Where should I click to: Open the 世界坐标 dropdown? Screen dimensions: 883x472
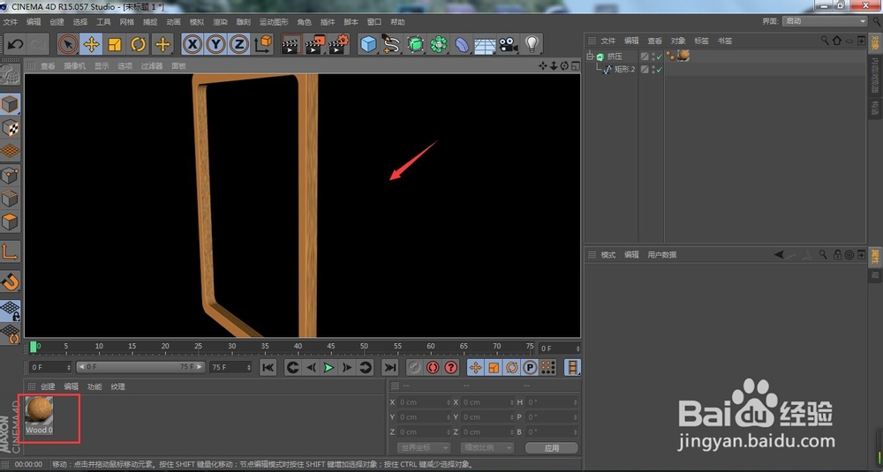pos(424,448)
